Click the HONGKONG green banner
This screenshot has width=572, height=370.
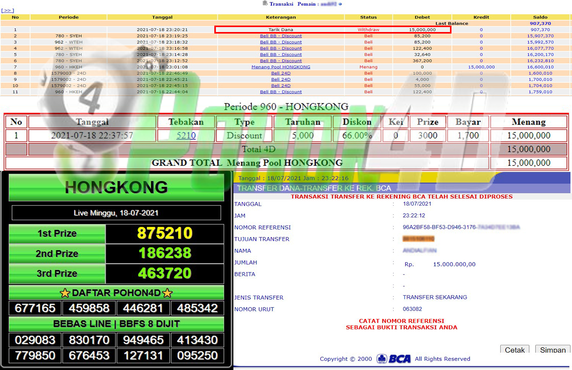click(116, 187)
